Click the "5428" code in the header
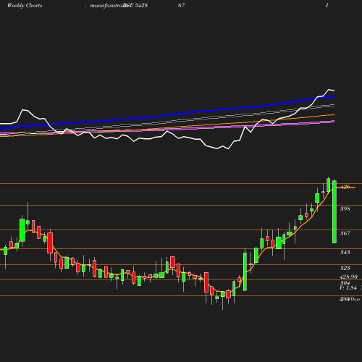The image size is (362, 362). tap(141, 5)
